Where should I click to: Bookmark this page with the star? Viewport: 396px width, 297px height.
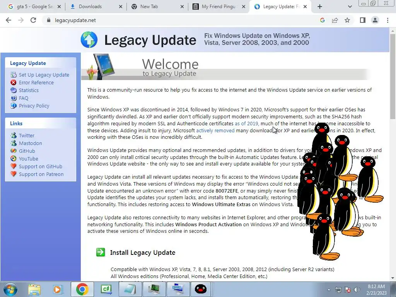[x=347, y=20]
